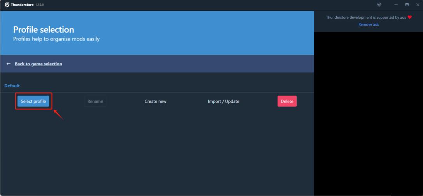Screen dimensions: 423x196
Task: Click the back arrow icon
Action: tap(9, 64)
